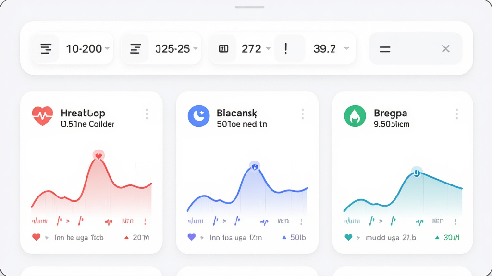The height and width of the screenshot is (276, 492).
Task: Open the Bregpa card three-dot menu
Action: tap(457, 114)
